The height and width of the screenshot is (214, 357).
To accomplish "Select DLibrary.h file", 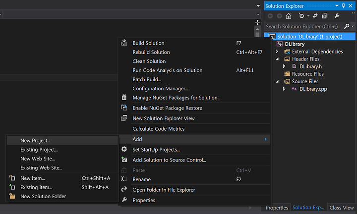I will pos(310,66).
